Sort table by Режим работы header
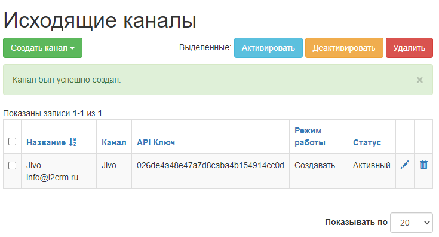 [x=309, y=136]
